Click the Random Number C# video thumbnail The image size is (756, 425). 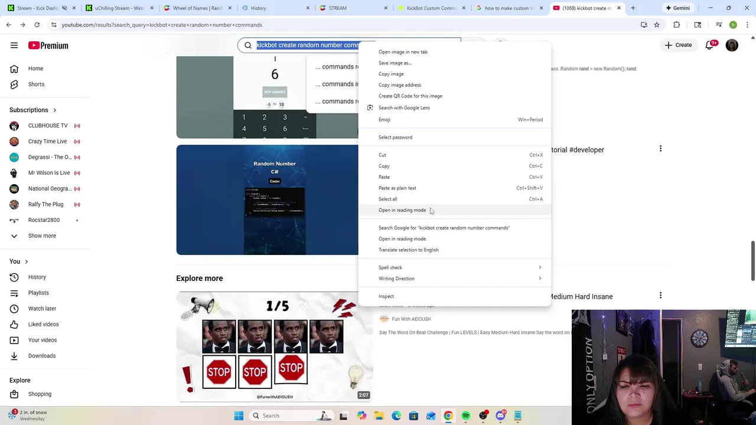(x=267, y=200)
